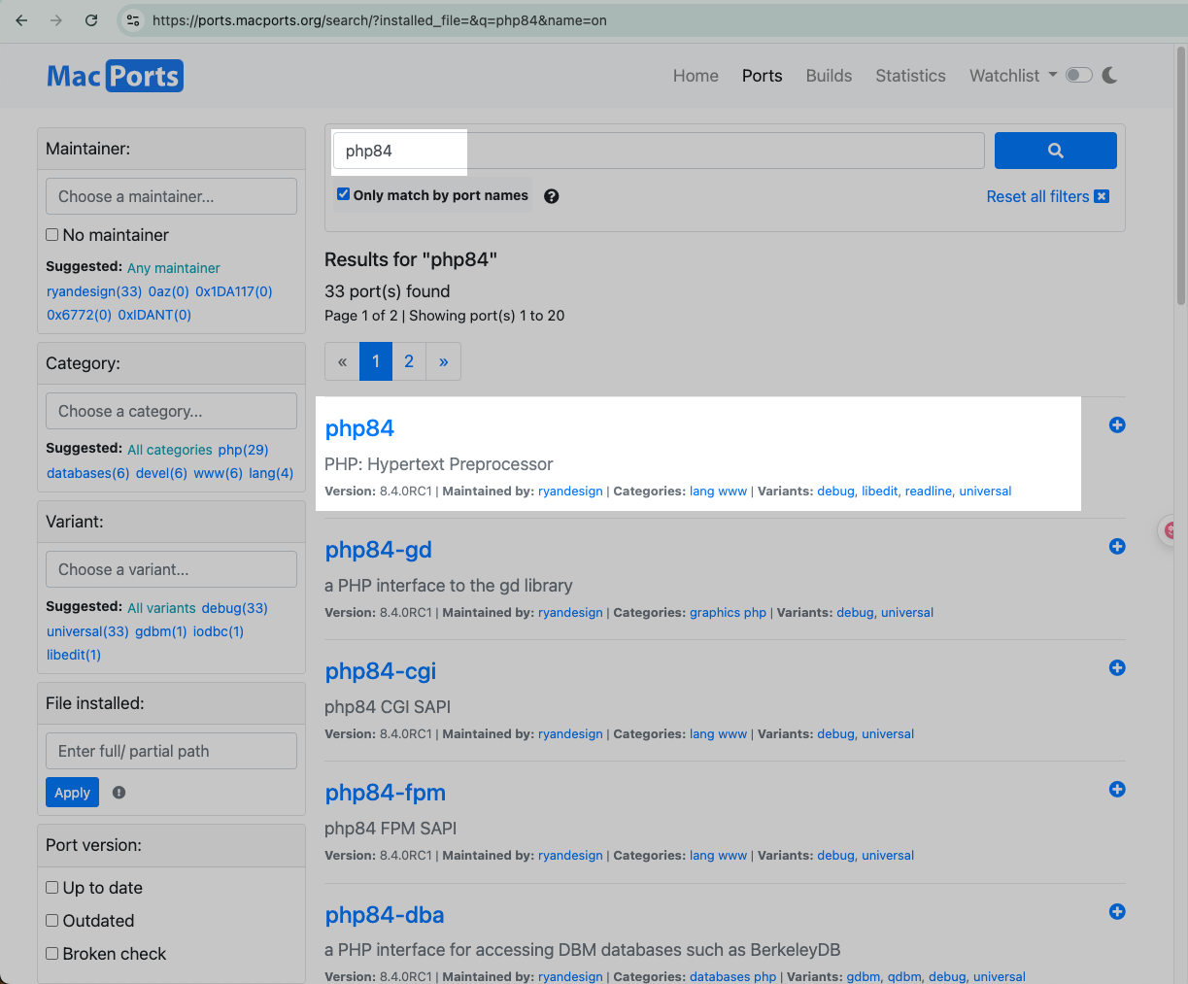Click the libedit variant on the php84 row

880,492
